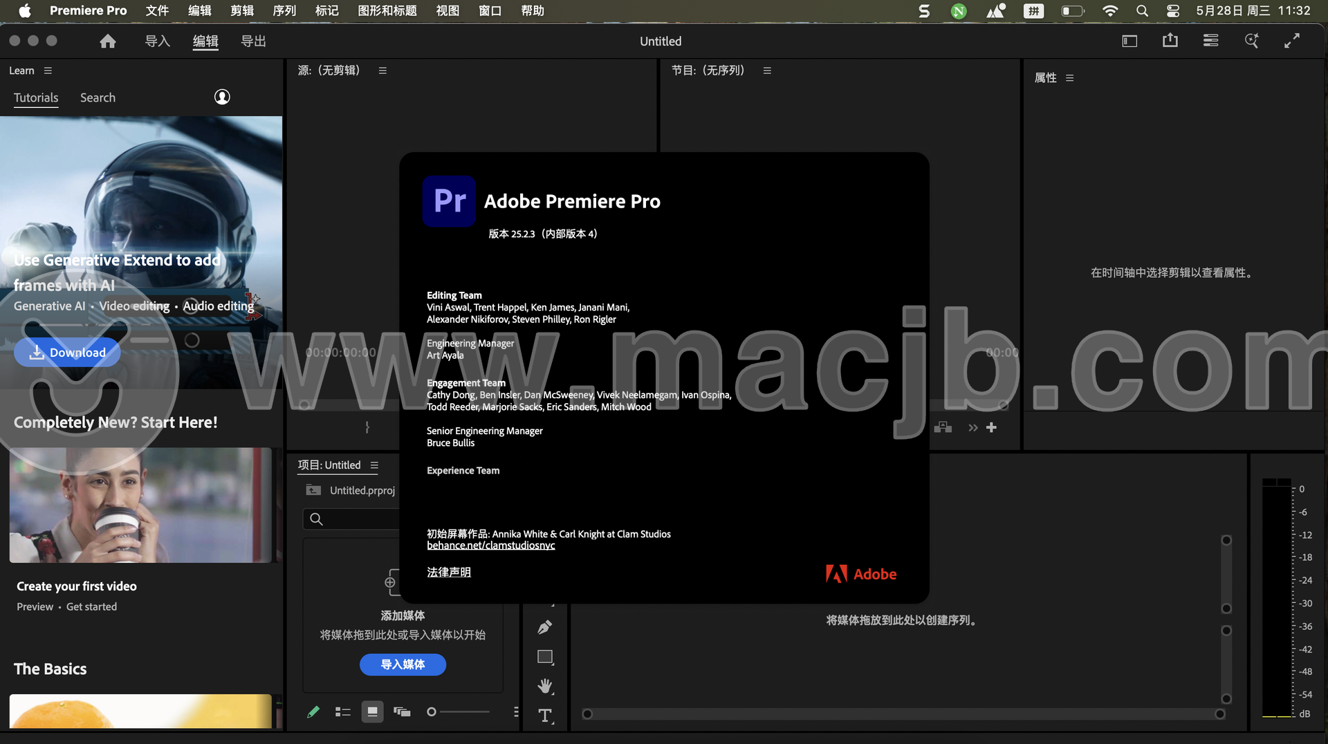Go to the Home screen icon
Image resolution: width=1328 pixels, height=744 pixels.
[107, 41]
